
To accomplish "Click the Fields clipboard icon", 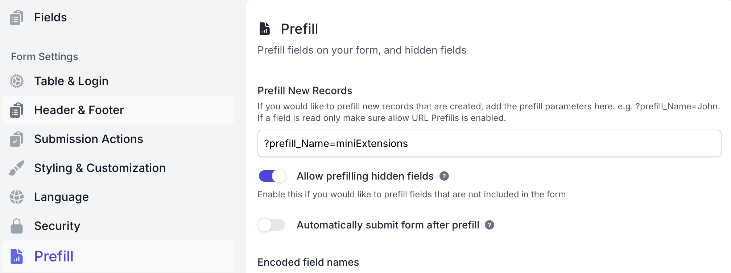I will coord(17,17).
